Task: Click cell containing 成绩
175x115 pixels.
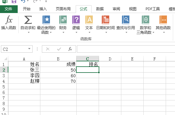Action: point(58,64)
